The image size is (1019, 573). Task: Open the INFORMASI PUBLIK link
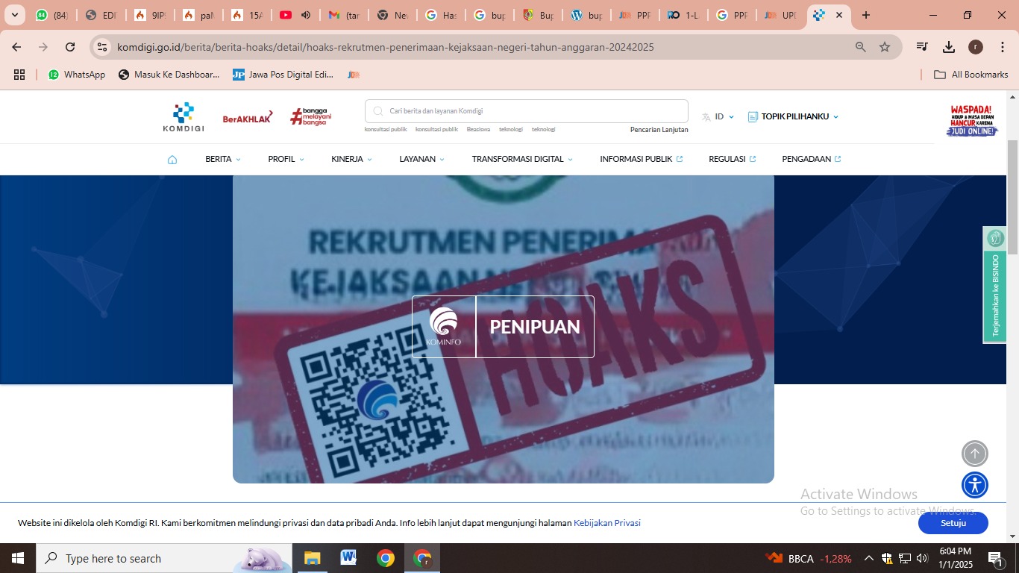click(x=642, y=159)
